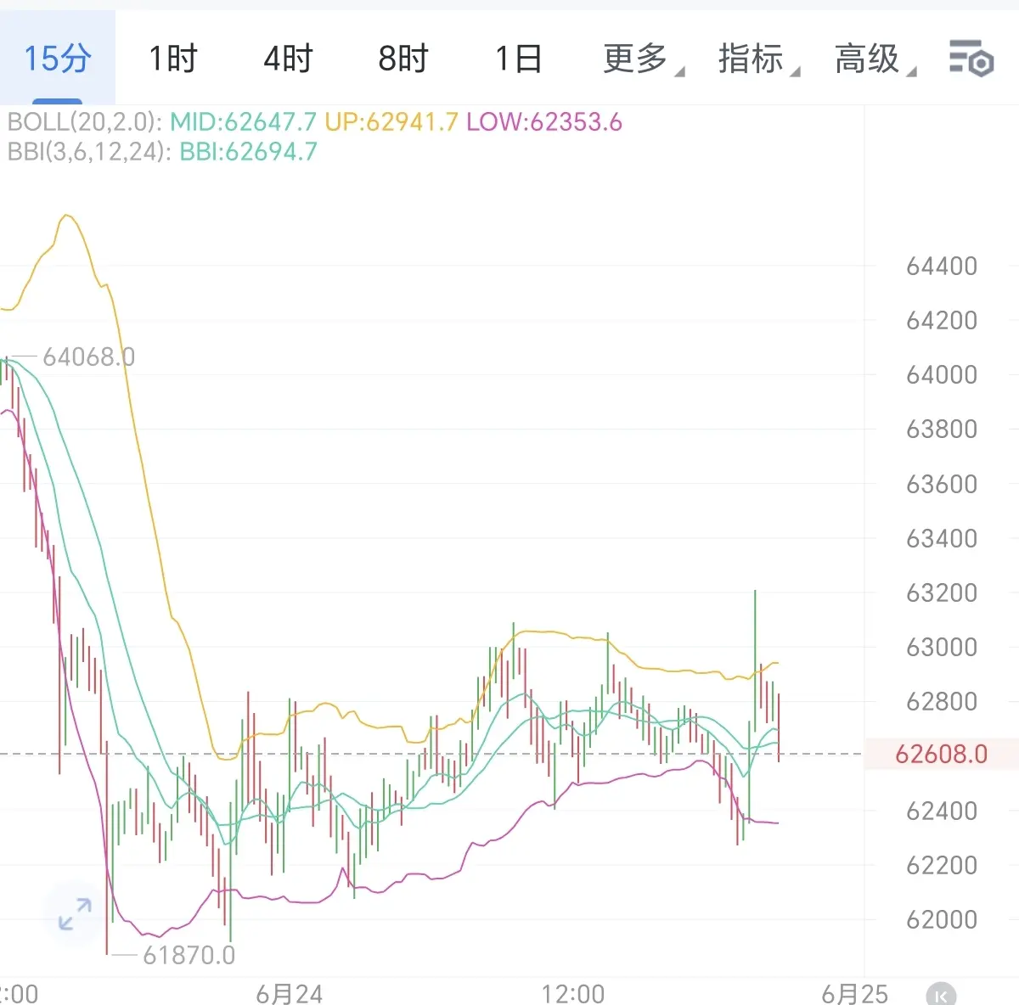Open the 高级 advanced dropdown
The image size is (1019, 1005).
875,59
